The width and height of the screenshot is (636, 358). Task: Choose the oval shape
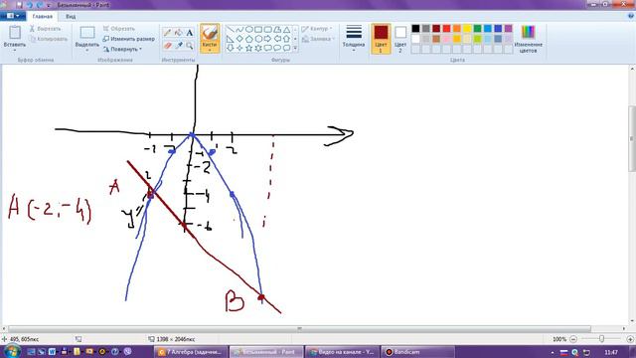[248, 29]
